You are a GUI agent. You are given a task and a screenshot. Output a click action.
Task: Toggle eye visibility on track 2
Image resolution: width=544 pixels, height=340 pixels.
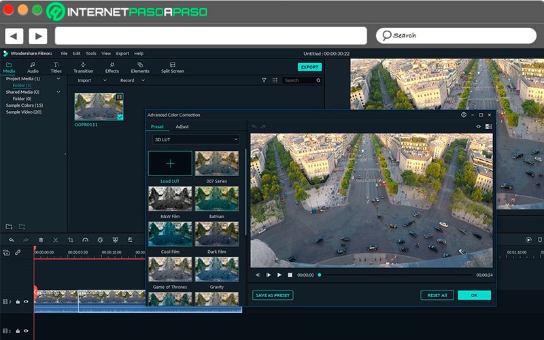(x=26, y=301)
